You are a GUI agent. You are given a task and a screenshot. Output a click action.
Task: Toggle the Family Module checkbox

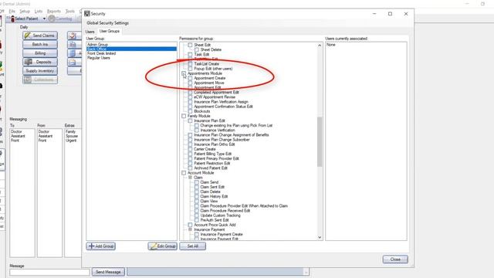pos(184,116)
